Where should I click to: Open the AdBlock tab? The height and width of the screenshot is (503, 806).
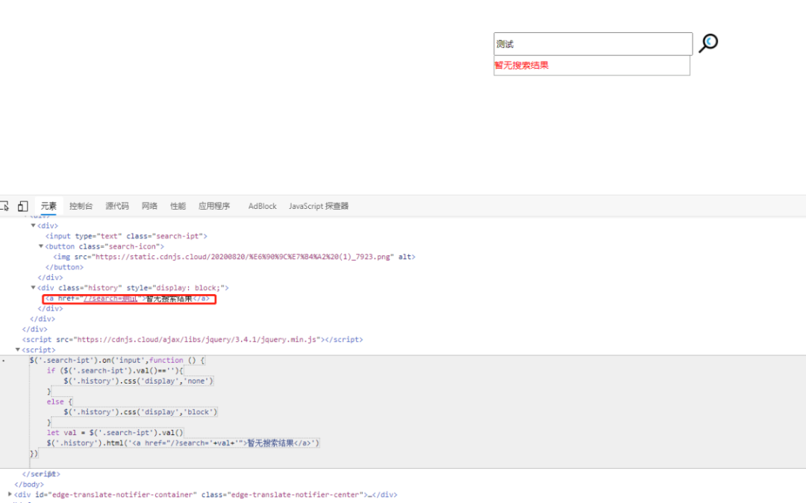click(x=262, y=206)
